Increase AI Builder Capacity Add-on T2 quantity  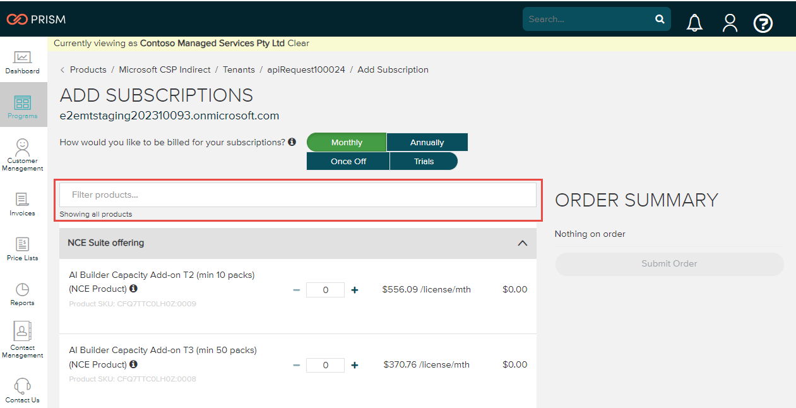(x=354, y=289)
